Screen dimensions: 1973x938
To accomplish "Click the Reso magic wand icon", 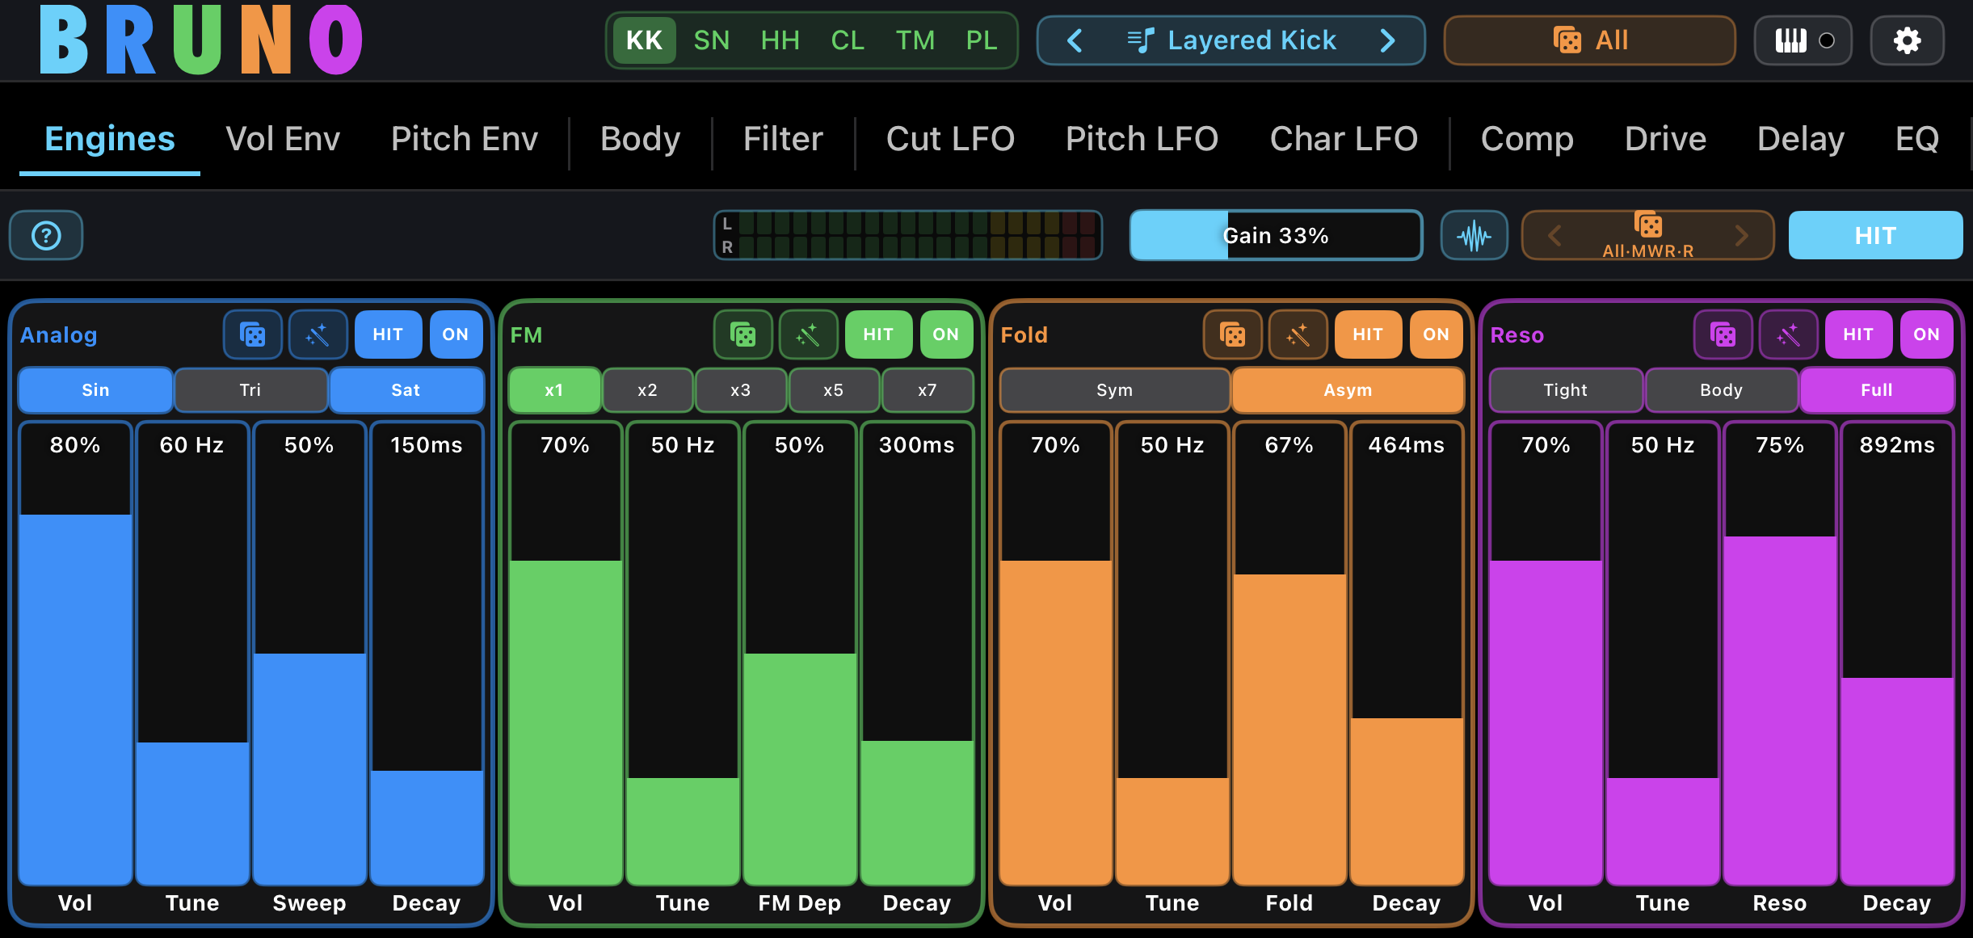I will point(1789,334).
